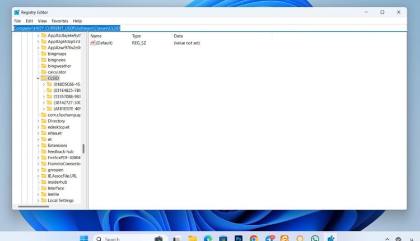Select the bingmaps key folder icon

coord(44,54)
